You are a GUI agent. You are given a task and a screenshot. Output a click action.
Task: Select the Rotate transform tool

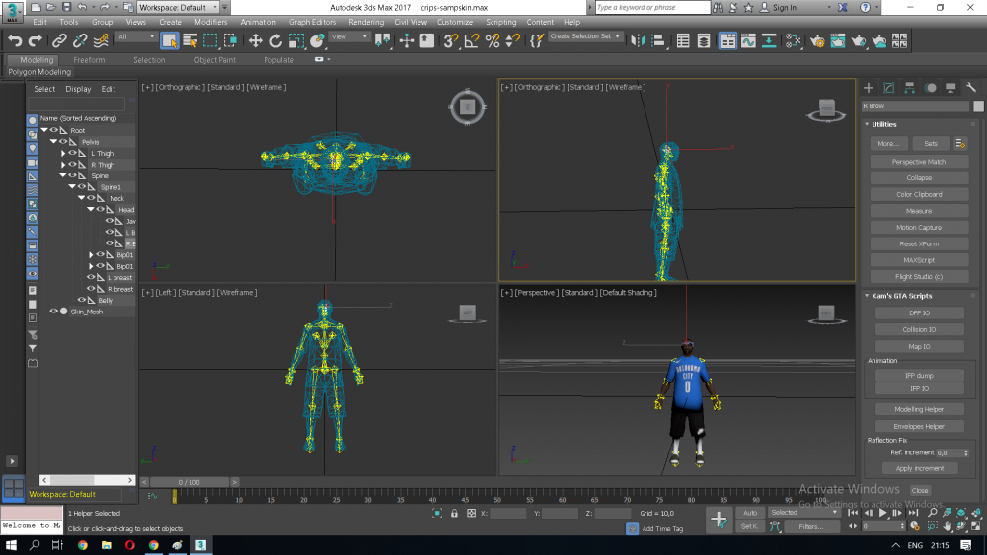click(275, 40)
